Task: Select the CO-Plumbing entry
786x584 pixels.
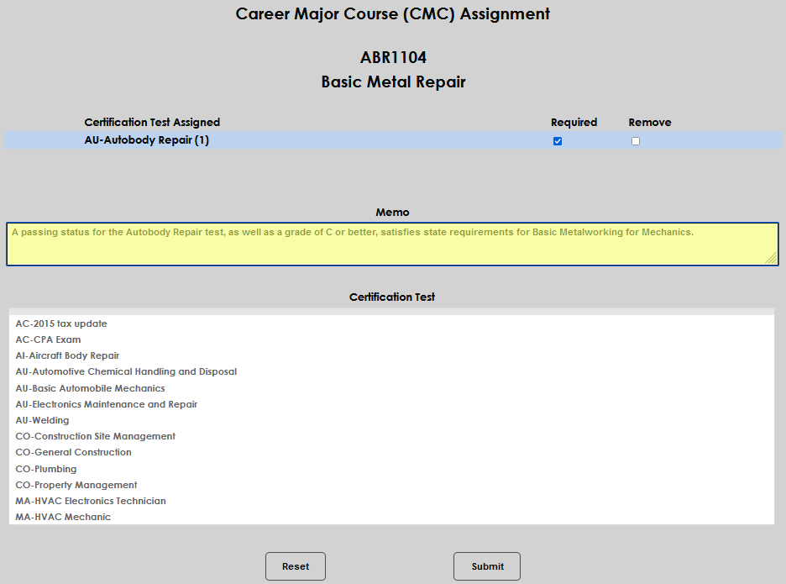Action: 45,469
